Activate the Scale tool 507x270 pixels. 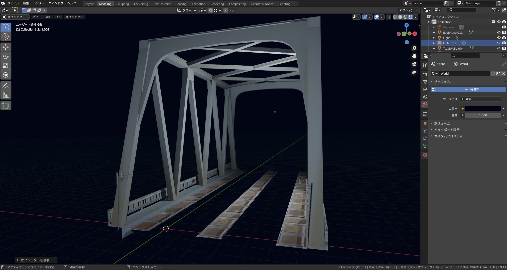click(x=6, y=66)
